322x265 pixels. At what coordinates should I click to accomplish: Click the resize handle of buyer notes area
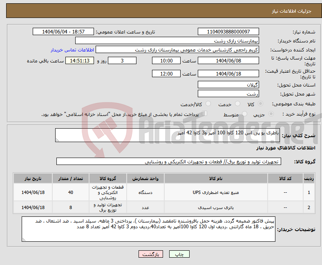(24, 239)
